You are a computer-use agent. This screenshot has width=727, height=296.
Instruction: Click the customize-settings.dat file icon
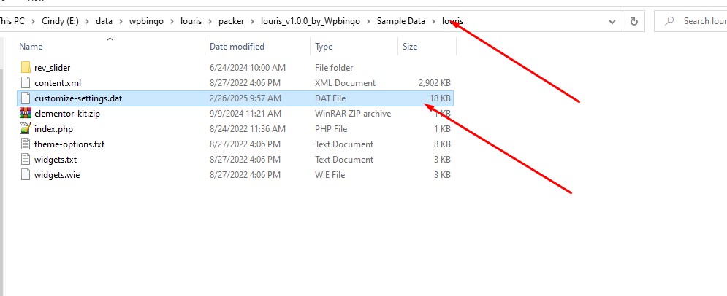click(x=26, y=98)
